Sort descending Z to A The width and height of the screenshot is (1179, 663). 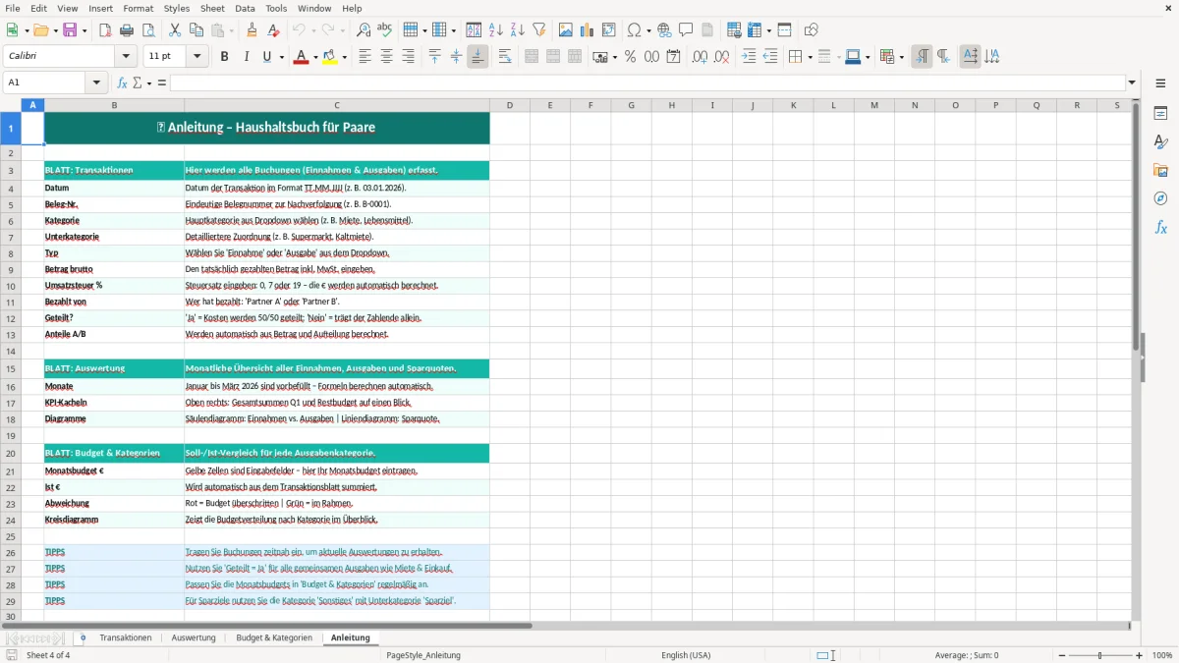(x=517, y=30)
